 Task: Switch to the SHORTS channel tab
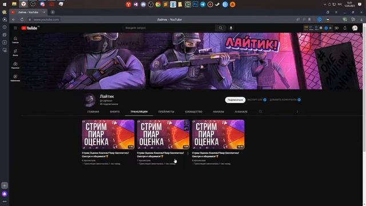114,112
